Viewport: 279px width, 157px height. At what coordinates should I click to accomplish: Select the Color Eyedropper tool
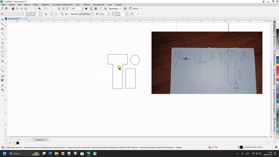(2, 85)
